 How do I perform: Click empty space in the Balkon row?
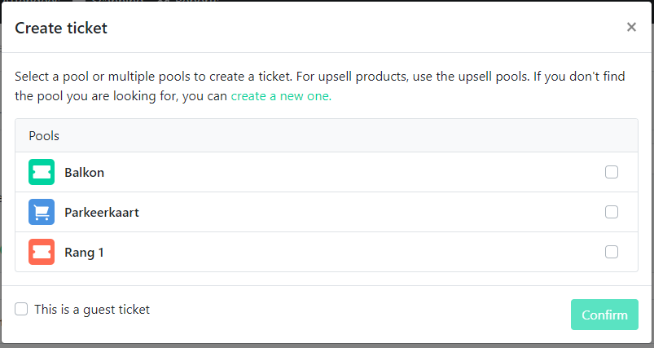pyautogui.click(x=354, y=172)
